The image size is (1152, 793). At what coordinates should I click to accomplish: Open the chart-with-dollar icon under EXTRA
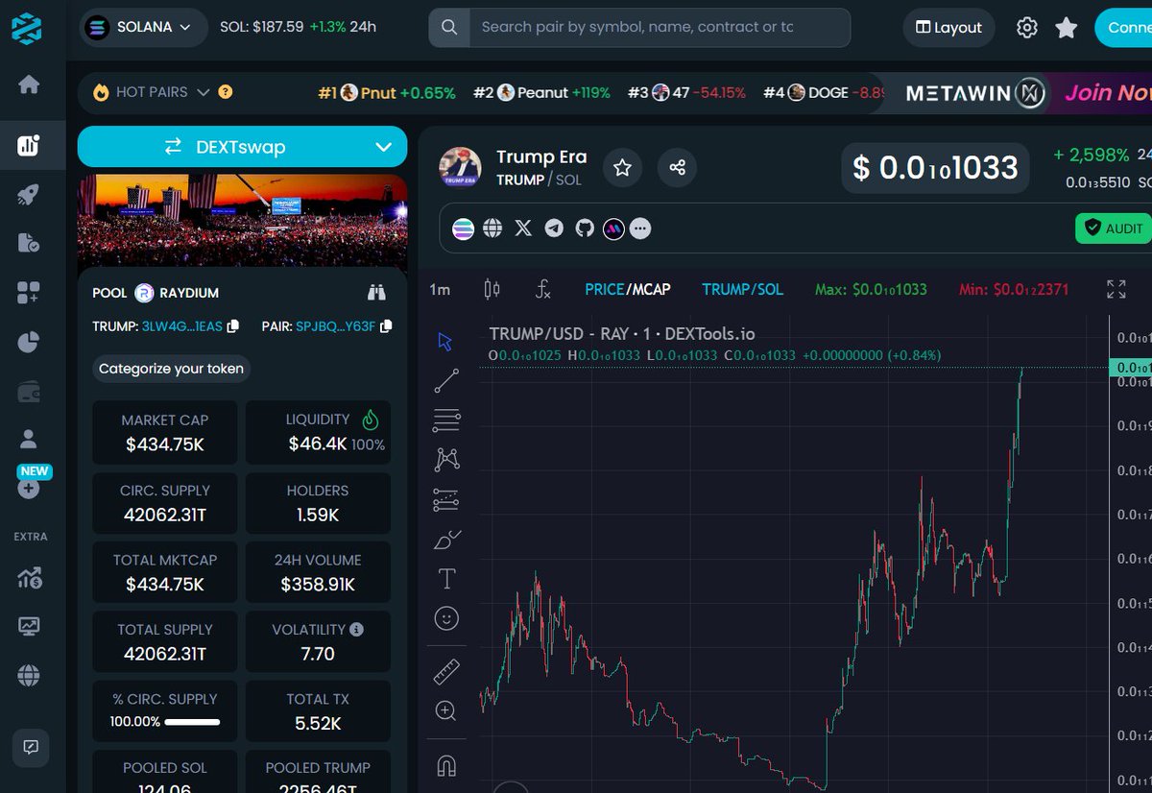click(29, 577)
